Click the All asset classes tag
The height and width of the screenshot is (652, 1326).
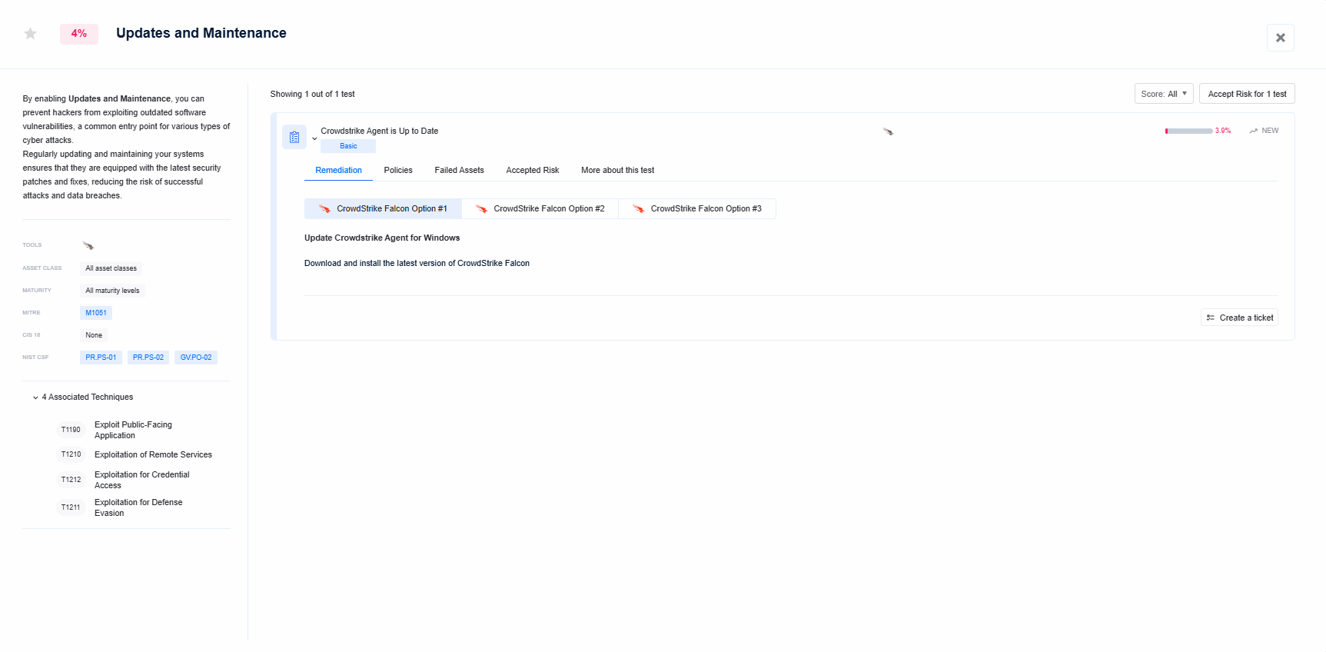click(x=111, y=268)
